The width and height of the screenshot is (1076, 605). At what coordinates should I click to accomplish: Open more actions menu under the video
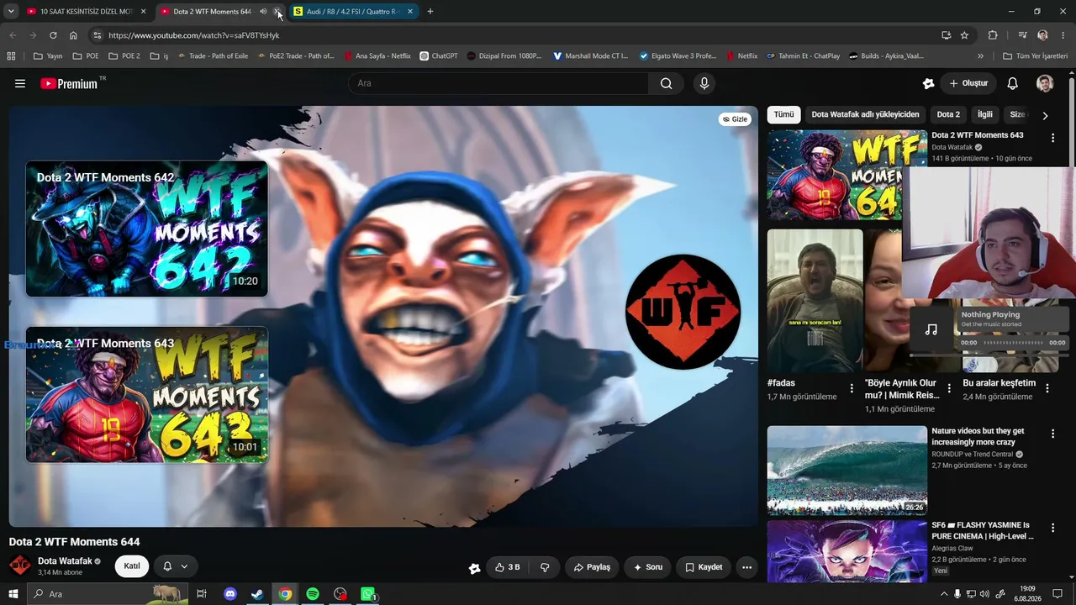pos(746,567)
